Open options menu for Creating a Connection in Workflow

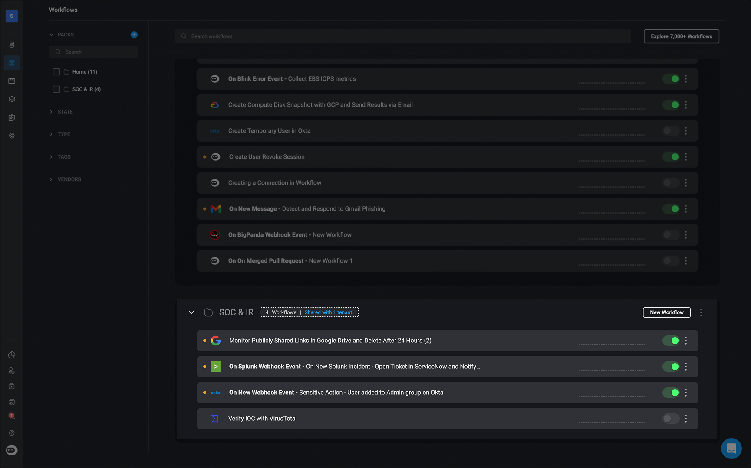pyautogui.click(x=686, y=183)
